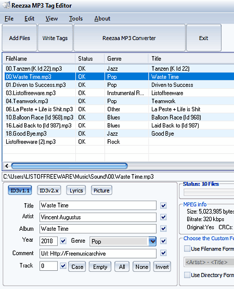Viewport: 234px width, 289px height.
Task: Open the Genre dropdown showing Pop
Action: tap(123, 242)
